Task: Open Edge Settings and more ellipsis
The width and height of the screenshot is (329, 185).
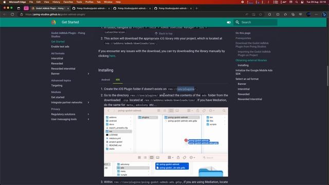Action: [x=316, y=14]
